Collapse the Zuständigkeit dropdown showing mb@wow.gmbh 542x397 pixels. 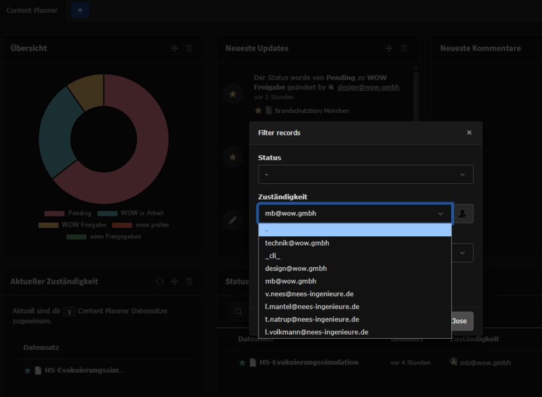(x=355, y=214)
